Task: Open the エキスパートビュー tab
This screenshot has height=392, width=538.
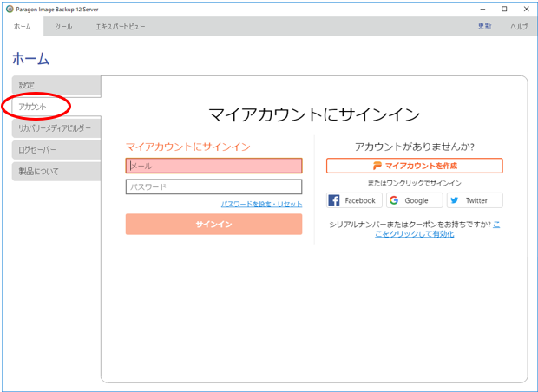Action: (120, 26)
